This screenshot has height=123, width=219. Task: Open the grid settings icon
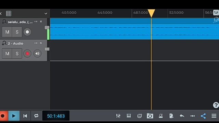(x=9, y=14)
